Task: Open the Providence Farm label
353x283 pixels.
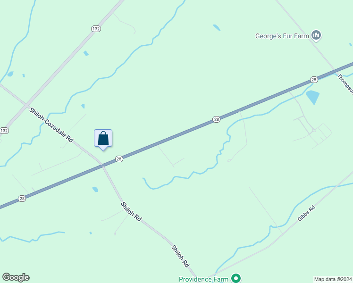Action: pyautogui.click(x=203, y=279)
